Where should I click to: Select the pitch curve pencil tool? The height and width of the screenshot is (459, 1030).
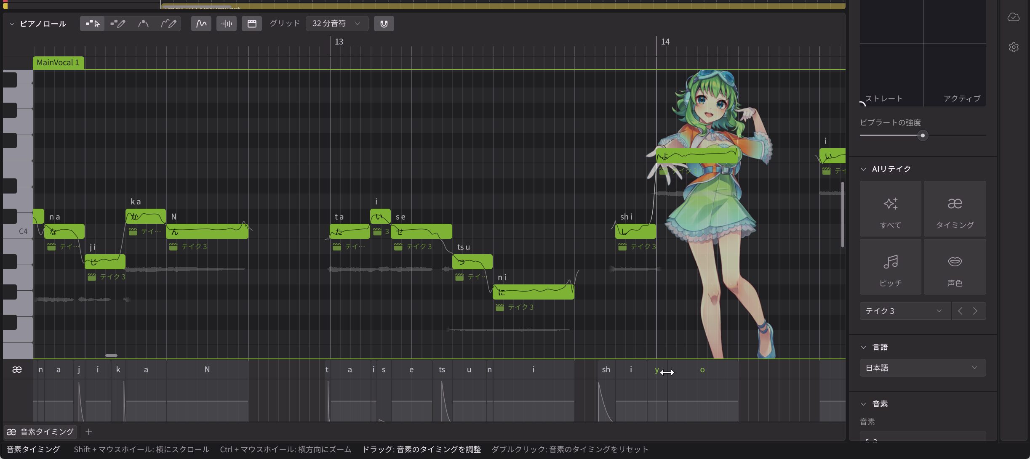(168, 24)
